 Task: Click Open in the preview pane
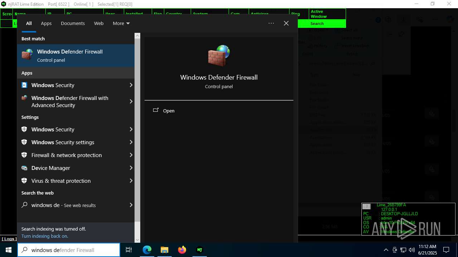(x=169, y=111)
